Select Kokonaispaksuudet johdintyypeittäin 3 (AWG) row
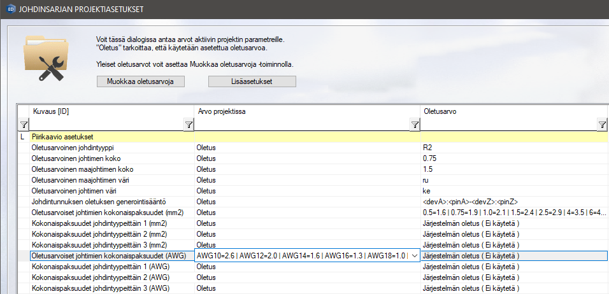Image resolution: width=609 pixels, height=294 pixels. [x=111, y=288]
